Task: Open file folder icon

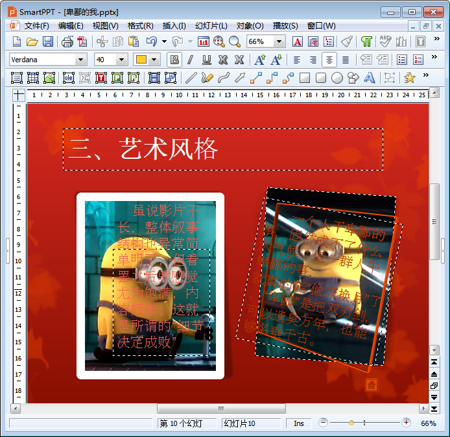Action: 32,41
